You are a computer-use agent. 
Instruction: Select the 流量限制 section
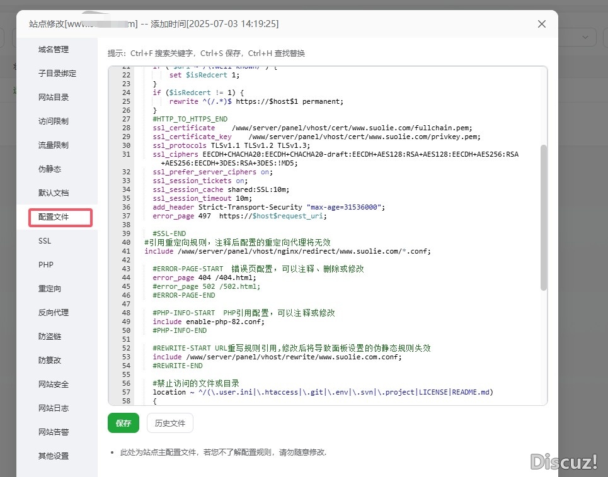(53, 145)
